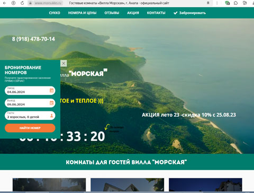The image size is (254, 193).
Task: Click the Выезд date field 09.06.2024
Action: click(30, 103)
